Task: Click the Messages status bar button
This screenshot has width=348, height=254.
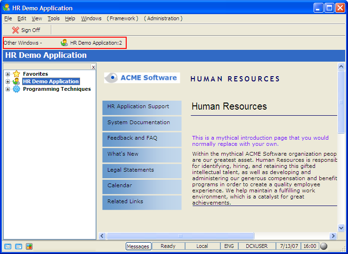Action: (138, 246)
